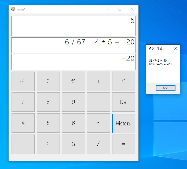Click the divide / operator button
This screenshot has width=187, height=169.
click(x=98, y=144)
